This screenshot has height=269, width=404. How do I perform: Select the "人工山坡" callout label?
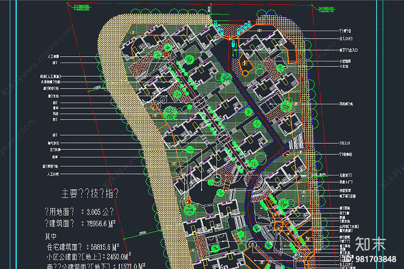53,174
